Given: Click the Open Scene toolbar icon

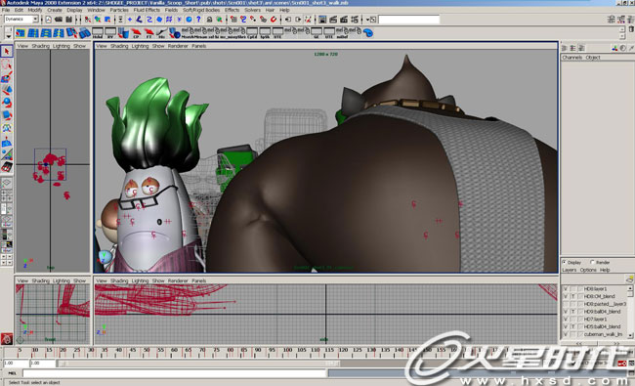Looking at the screenshot, I should tap(59, 20).
